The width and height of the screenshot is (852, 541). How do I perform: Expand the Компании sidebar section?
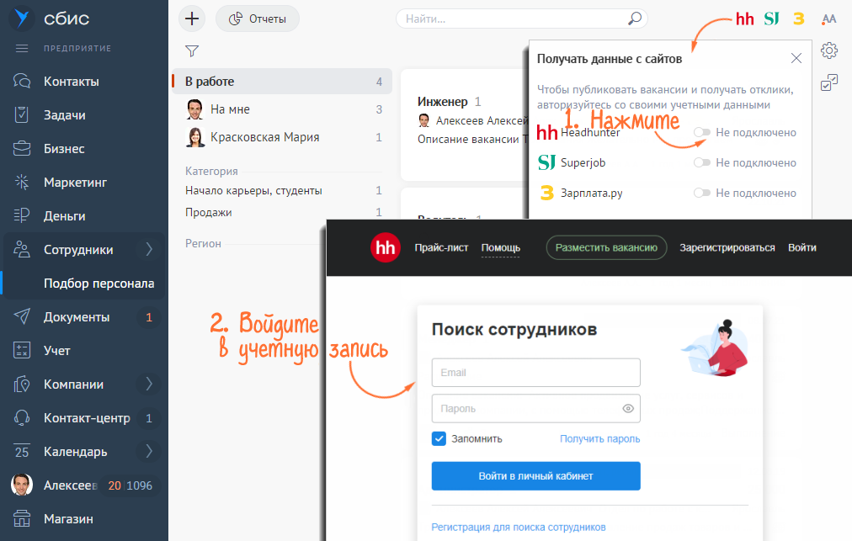point(149,385)
